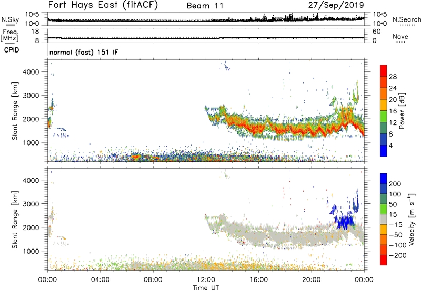Click the noise sky trace plot
Viewport: 421px width, 291px height.
pos(206,19)
